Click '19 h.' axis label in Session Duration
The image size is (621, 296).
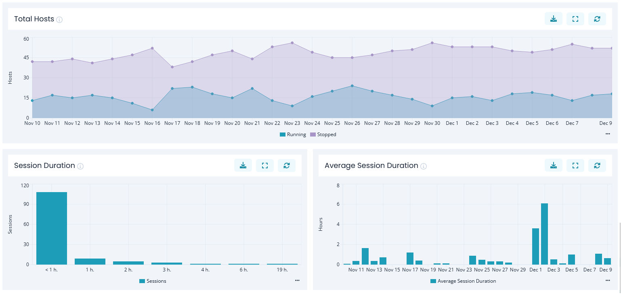[x=282, y=270]
